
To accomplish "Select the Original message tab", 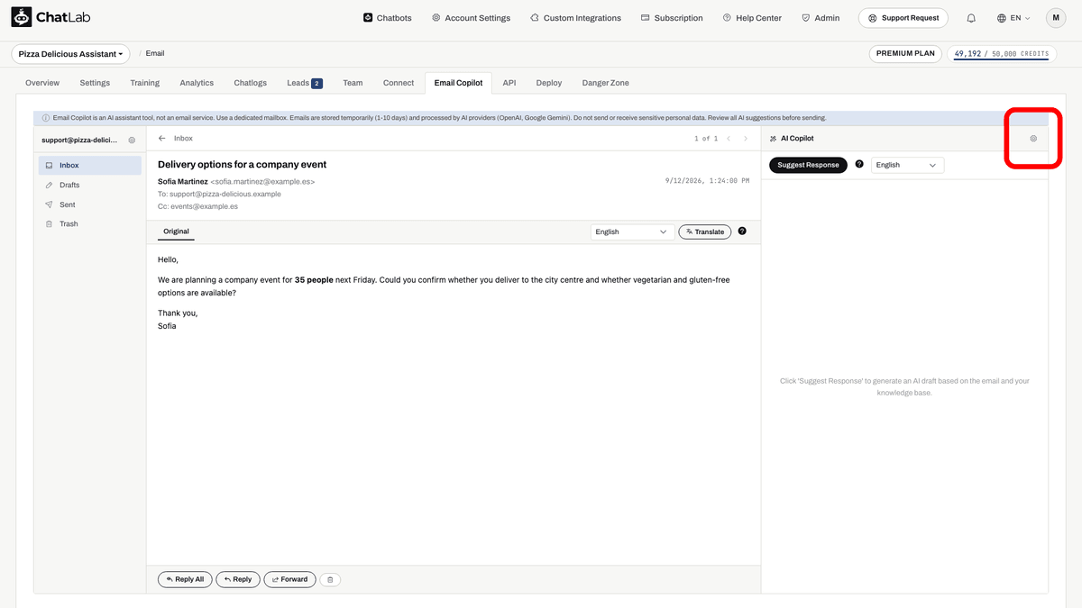I will click(176, 231).
